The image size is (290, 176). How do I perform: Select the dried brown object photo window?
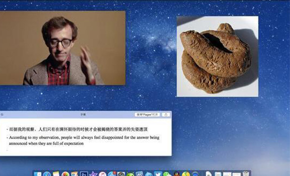point(217,57)
